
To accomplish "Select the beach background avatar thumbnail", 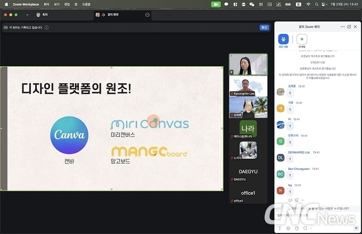I will [x=248, y=107].
